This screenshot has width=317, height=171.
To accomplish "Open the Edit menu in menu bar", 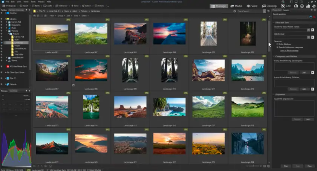I will click(x=13, y=2).
